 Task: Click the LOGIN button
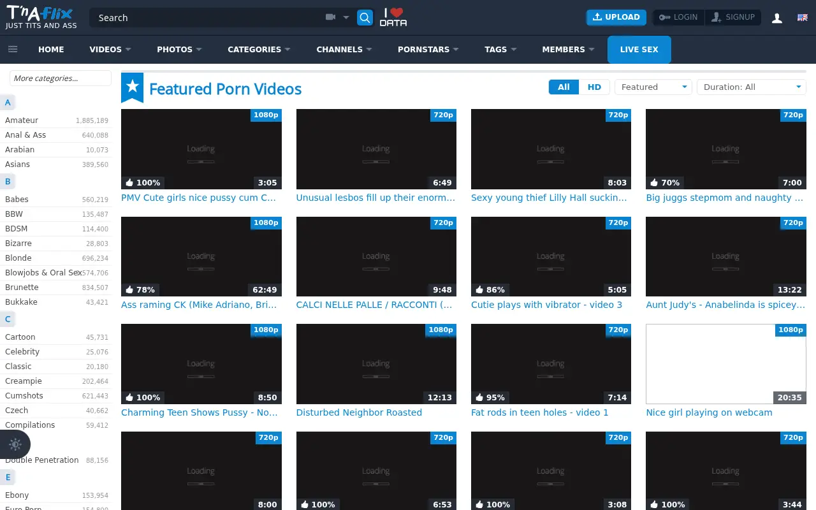[x=679, y=17]
